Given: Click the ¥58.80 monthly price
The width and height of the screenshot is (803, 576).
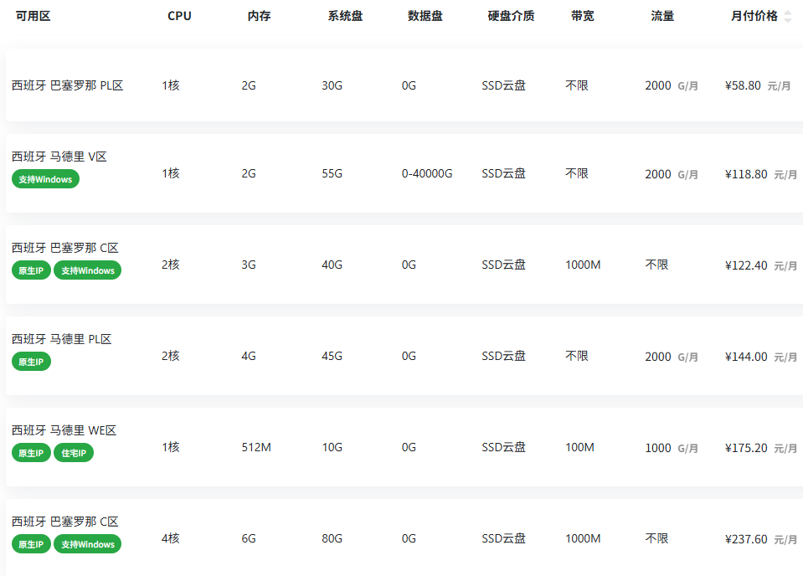Looking at the screenshot, I should [743, 85].
